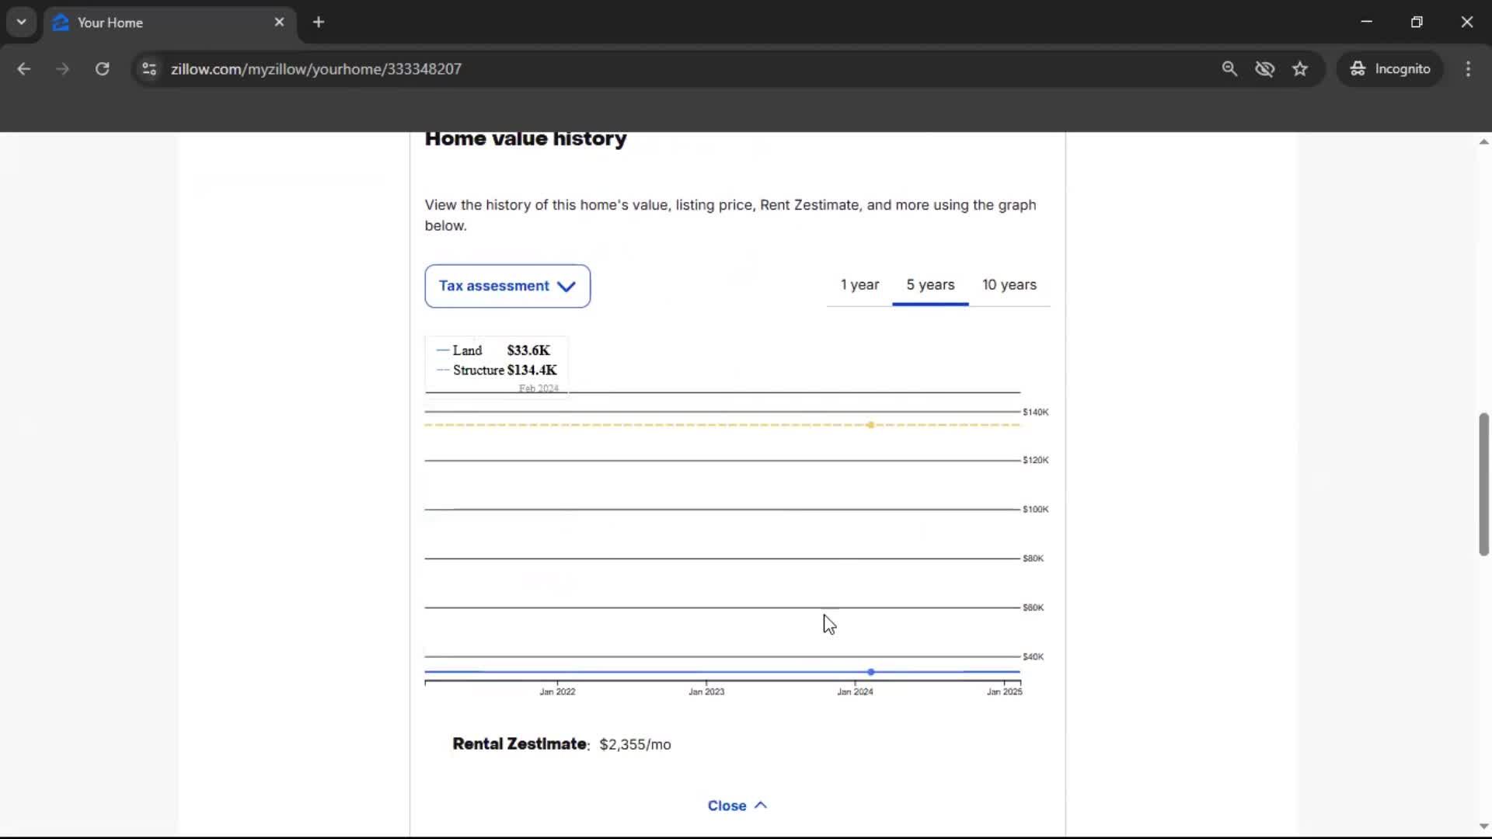Switch to the 10 years view
Screen dimensions: 1492x839
(x=1009, y=285)
